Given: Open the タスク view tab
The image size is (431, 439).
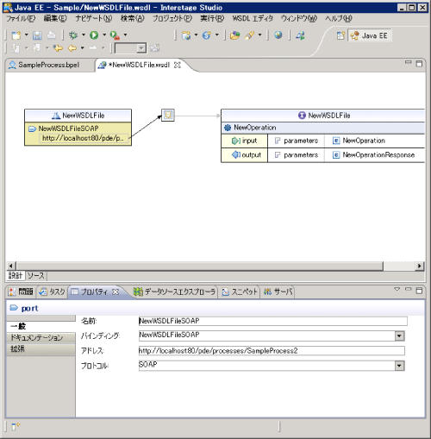Looking at the screenshot, I should pos(53,292).
